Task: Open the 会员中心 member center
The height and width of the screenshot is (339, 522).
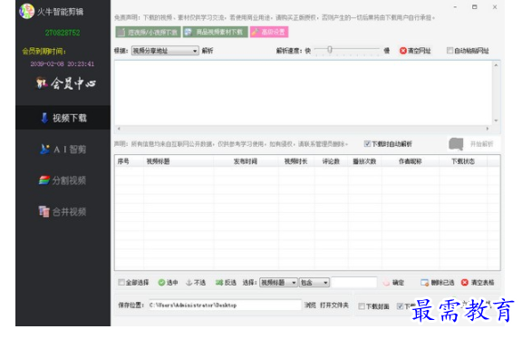Action: click(66, 83)
